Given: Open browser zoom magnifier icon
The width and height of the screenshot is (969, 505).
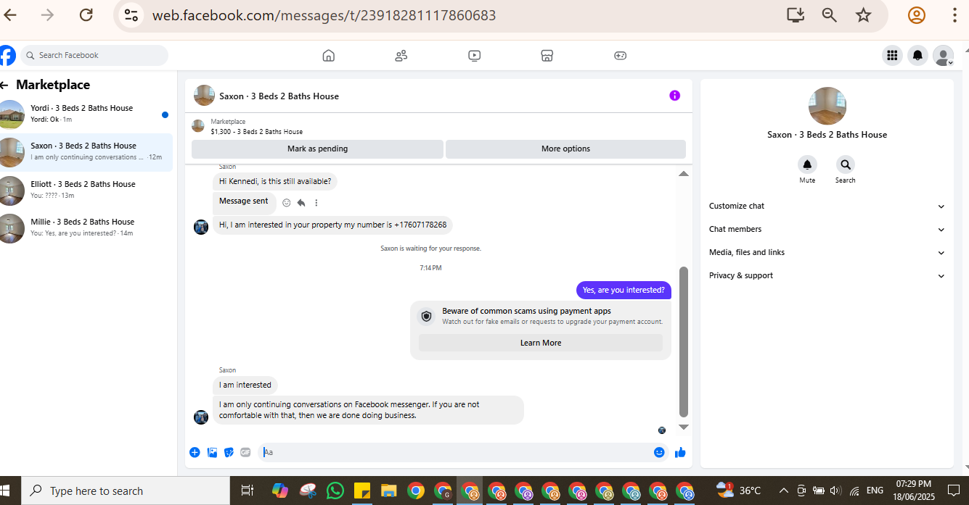Looking at the screenshot, I should click(x=830, y=14).
